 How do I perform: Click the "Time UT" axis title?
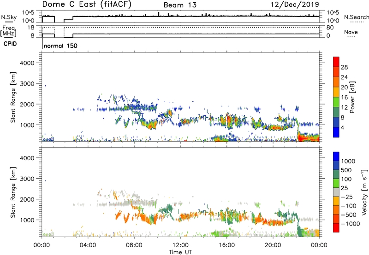pos(180,252)
